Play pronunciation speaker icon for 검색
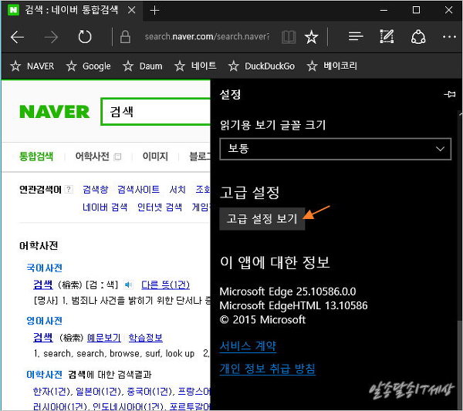463x411 pixels. pos(129,285)
